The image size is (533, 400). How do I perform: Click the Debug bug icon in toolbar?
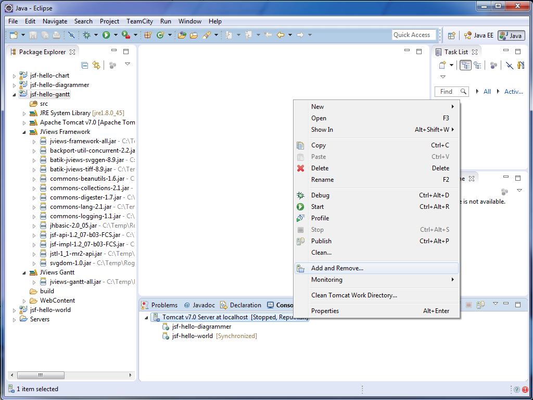pos(87,35)
